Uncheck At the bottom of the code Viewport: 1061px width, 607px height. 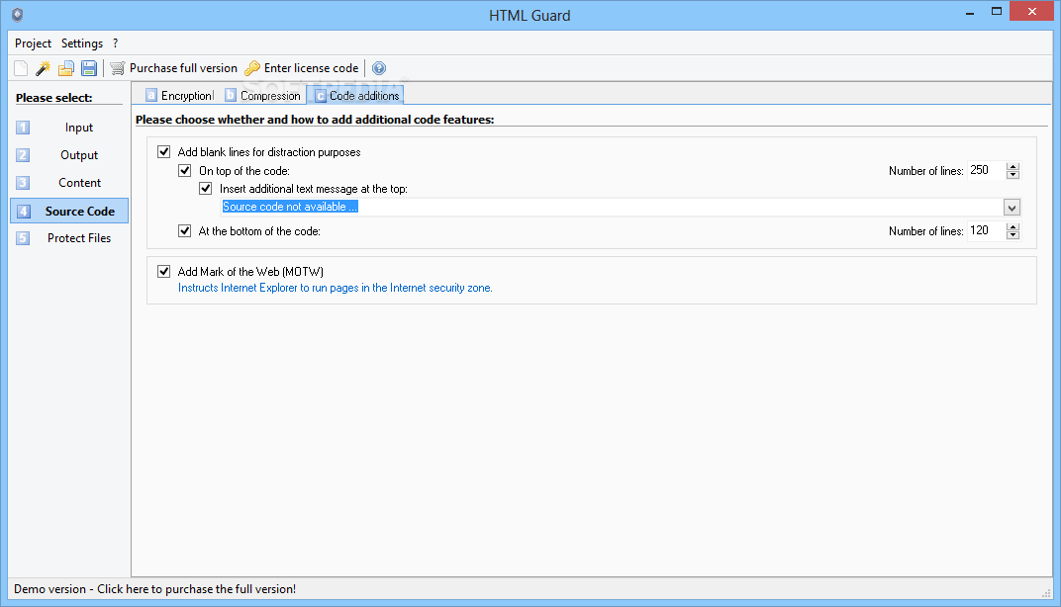coord(185,230)
